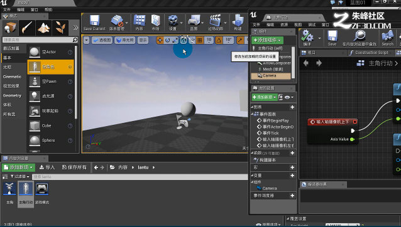Select the Paint brush mode icon

(x=27, y=28)
